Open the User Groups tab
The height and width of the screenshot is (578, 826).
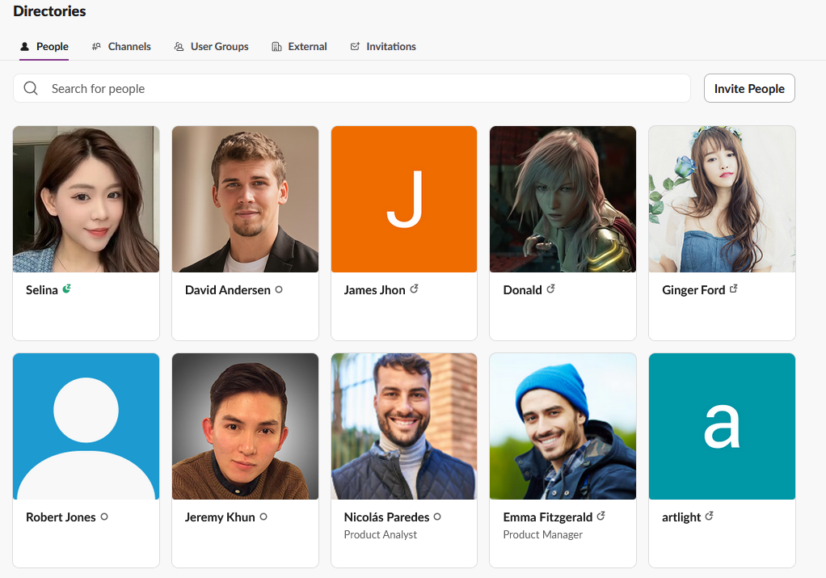pos(212,47)
